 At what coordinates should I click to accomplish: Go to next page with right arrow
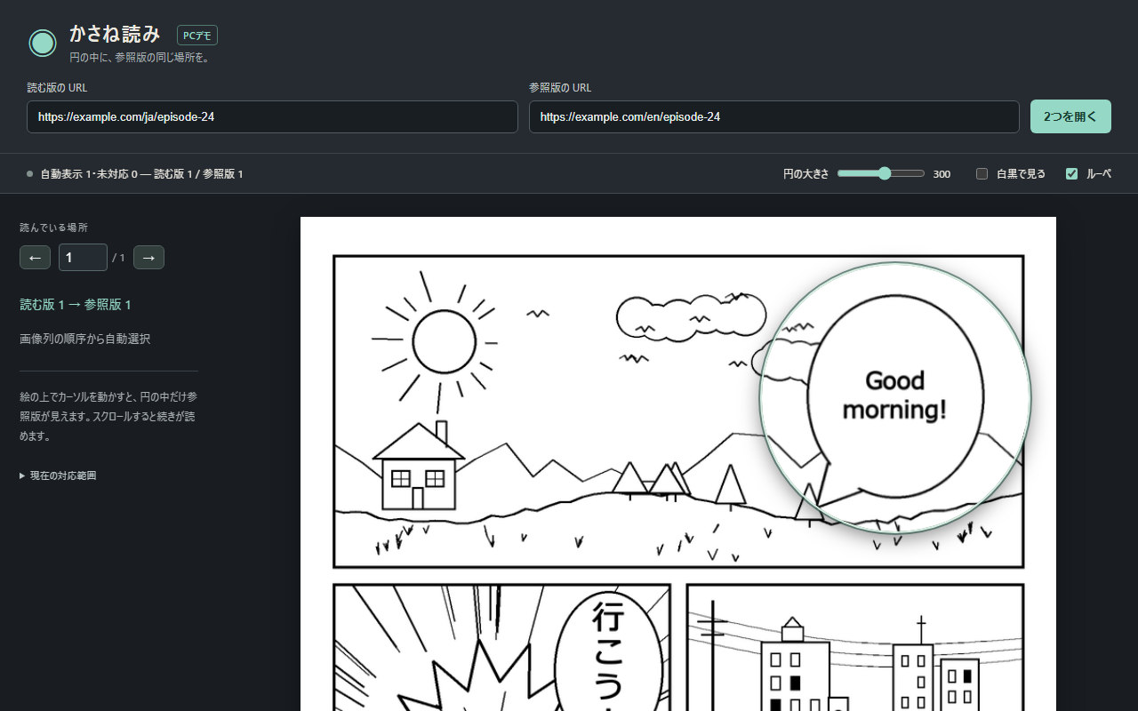click(x=148, y=258)
